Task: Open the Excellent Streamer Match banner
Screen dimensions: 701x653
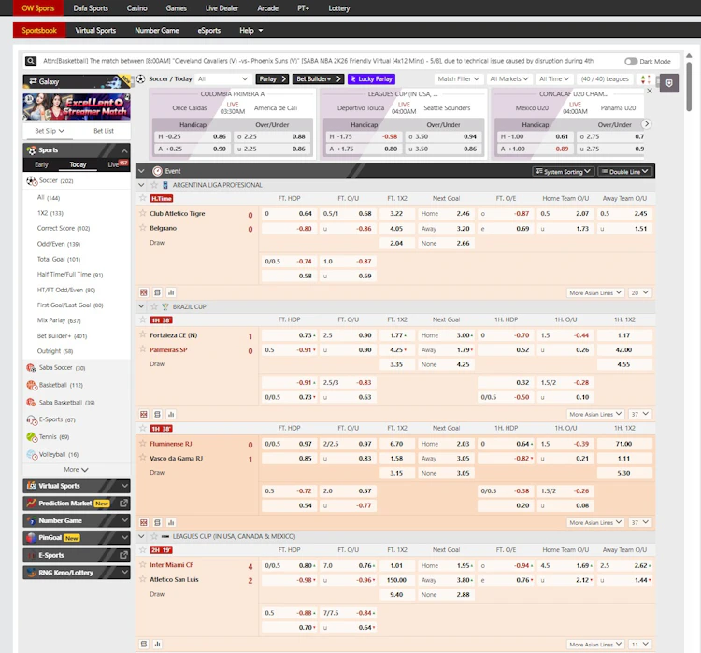Action: click(x=77, y=106)
